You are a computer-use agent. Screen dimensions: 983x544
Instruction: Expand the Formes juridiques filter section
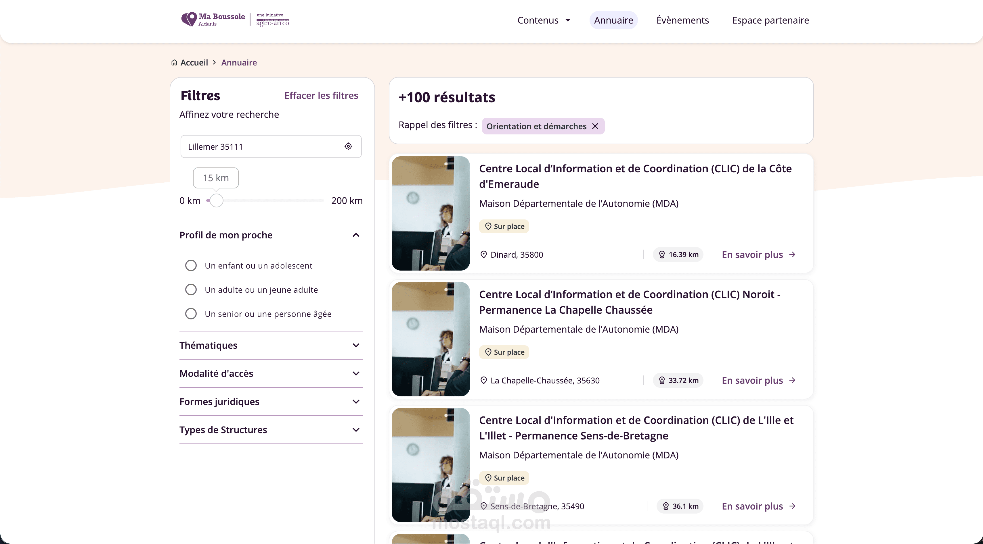point(271,402)
